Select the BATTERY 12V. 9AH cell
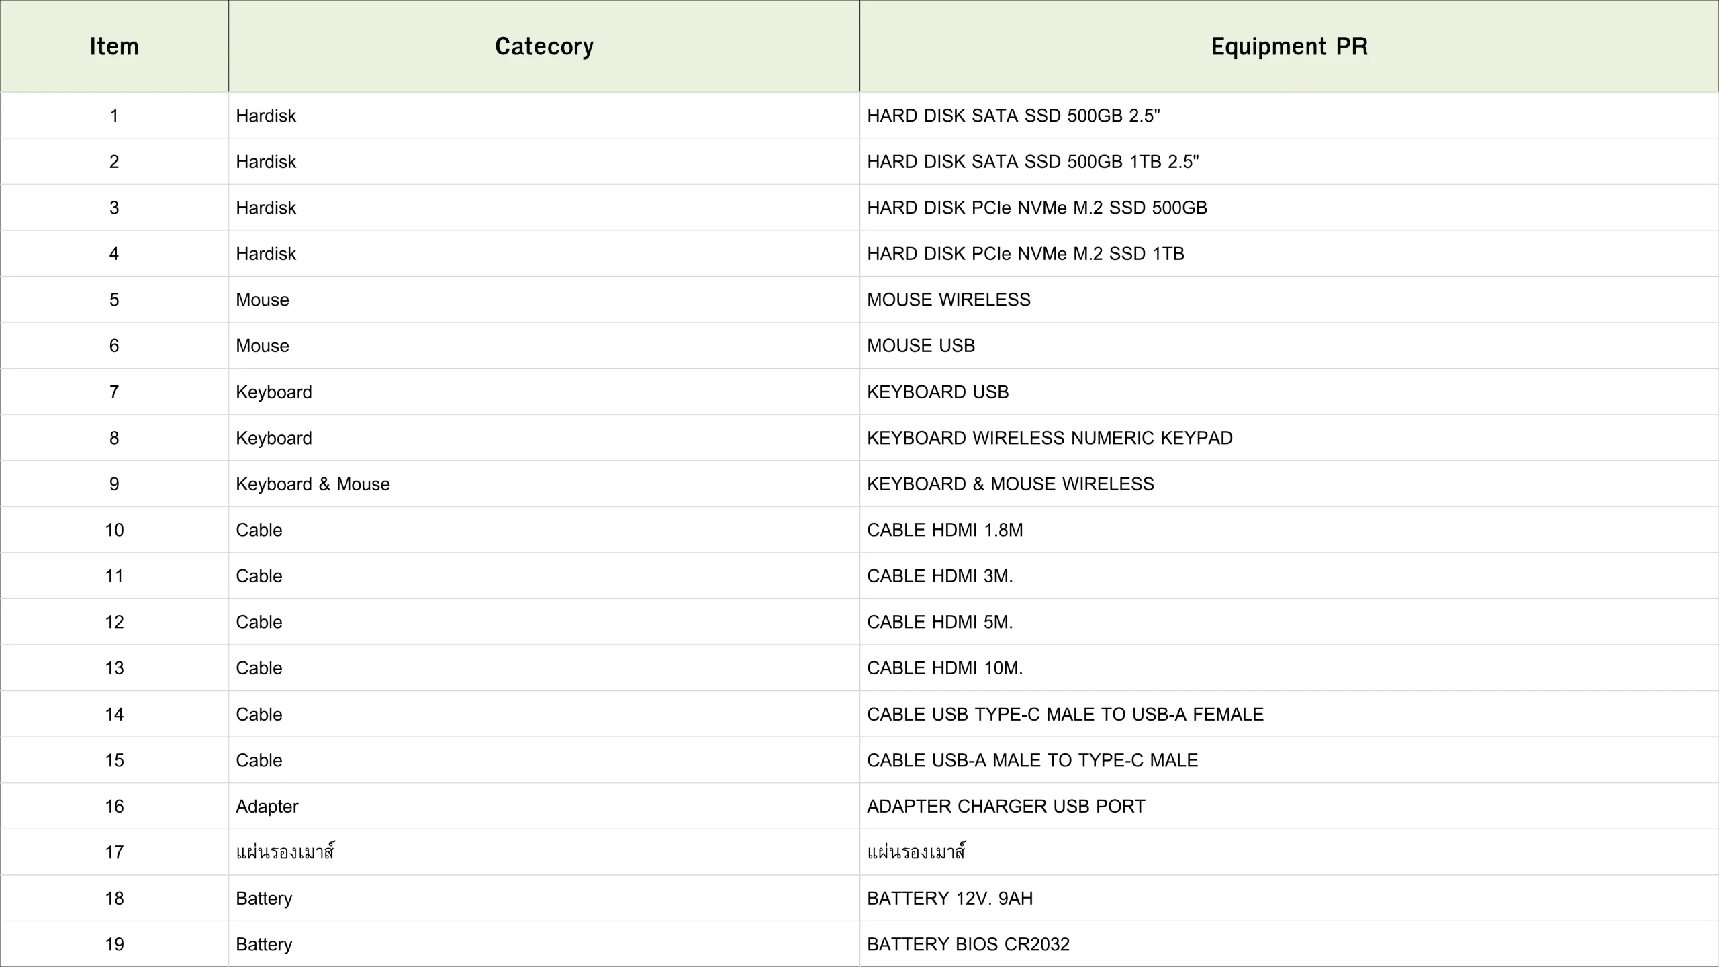This screenshot has height=967, width=1719. tap(949, 899)
